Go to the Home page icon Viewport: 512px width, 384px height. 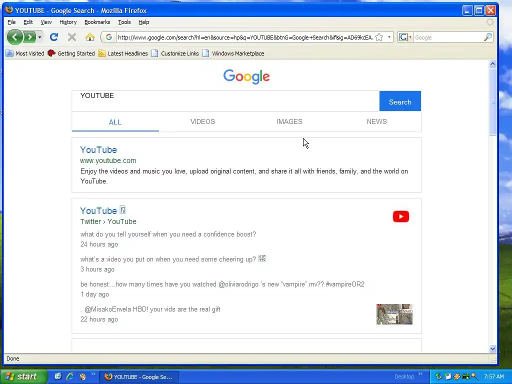pyautogui.click(x=90, y=37)
